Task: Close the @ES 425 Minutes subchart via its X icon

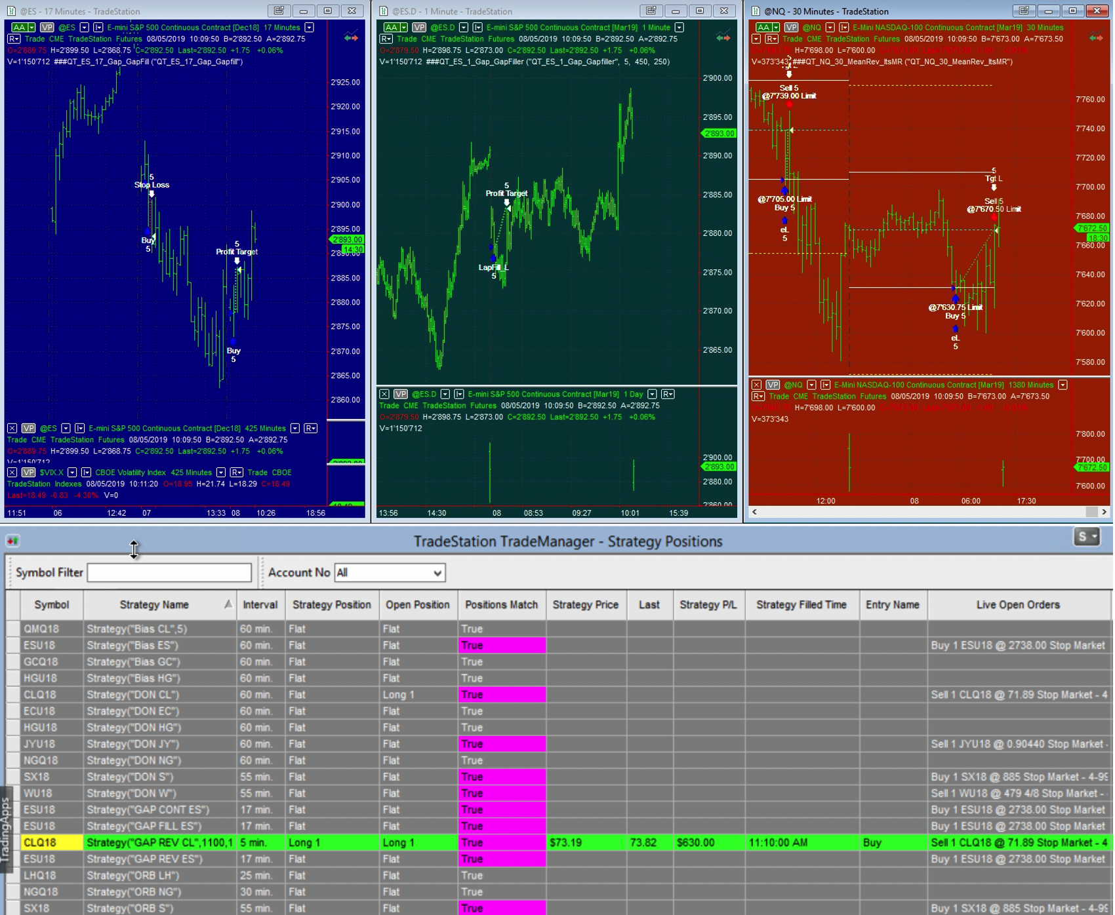Action: (12, 428)
